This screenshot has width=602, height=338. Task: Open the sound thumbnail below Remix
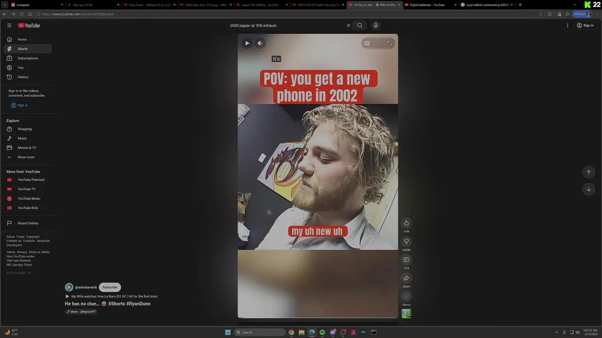[406, 314]
